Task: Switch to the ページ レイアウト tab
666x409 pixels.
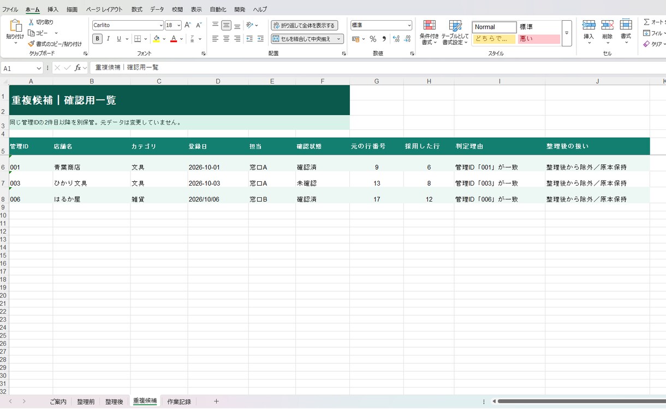Action: tap(104, 9)
